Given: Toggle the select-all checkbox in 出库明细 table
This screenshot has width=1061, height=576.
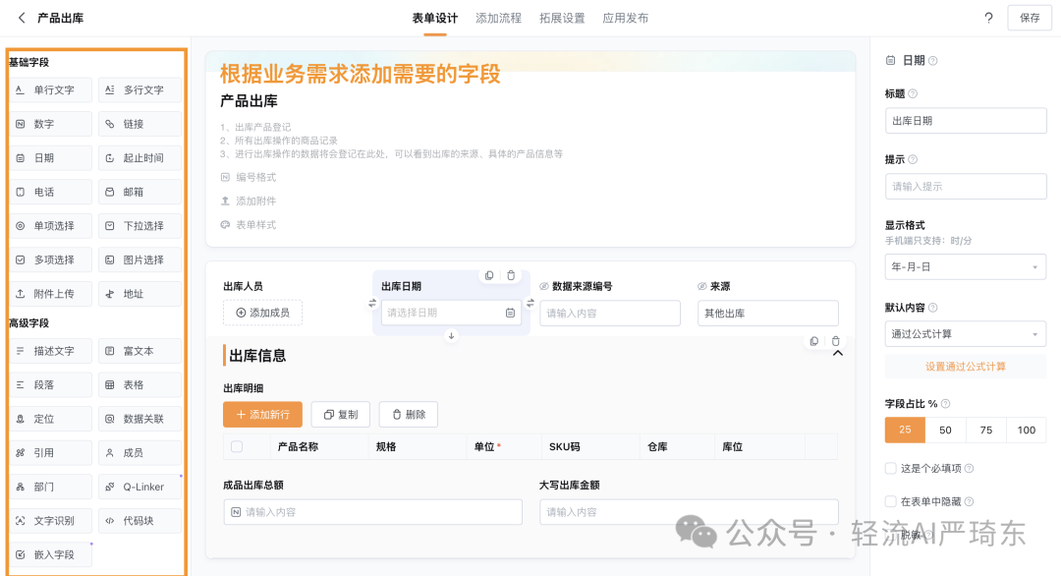Looking at the screenshot, I should (x=235, y=447).
